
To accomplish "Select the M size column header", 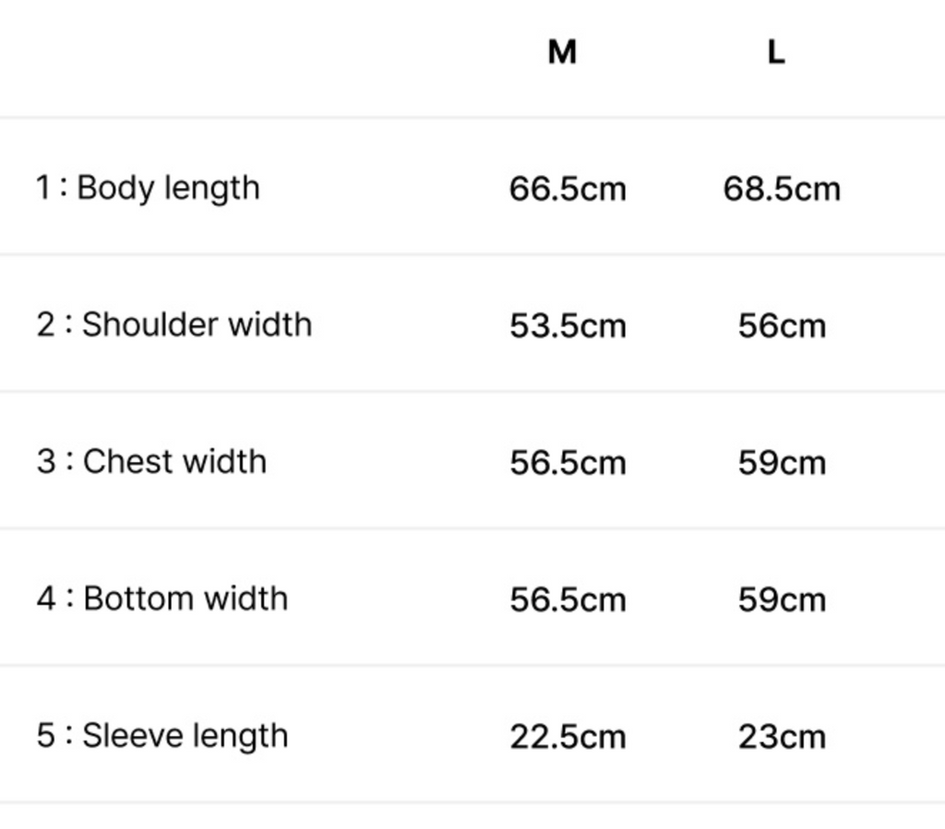I will pos(562,52).
